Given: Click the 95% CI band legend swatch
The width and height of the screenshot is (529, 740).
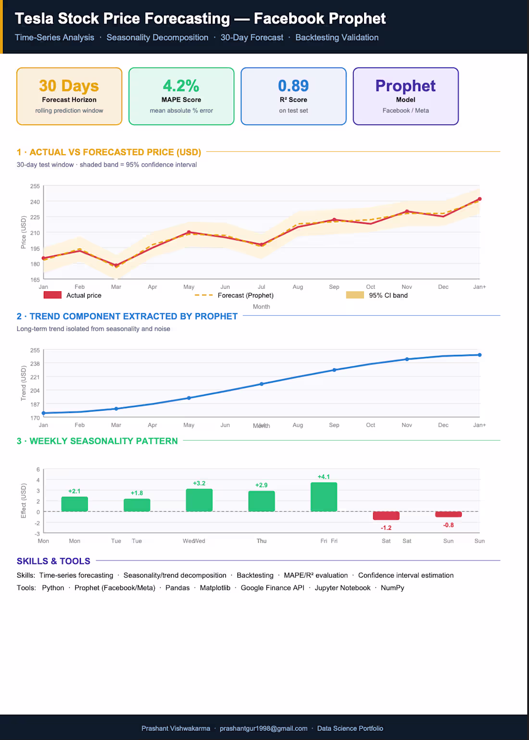Looking at the screenshot, I should pyautogui.click(x=355, y=295).
